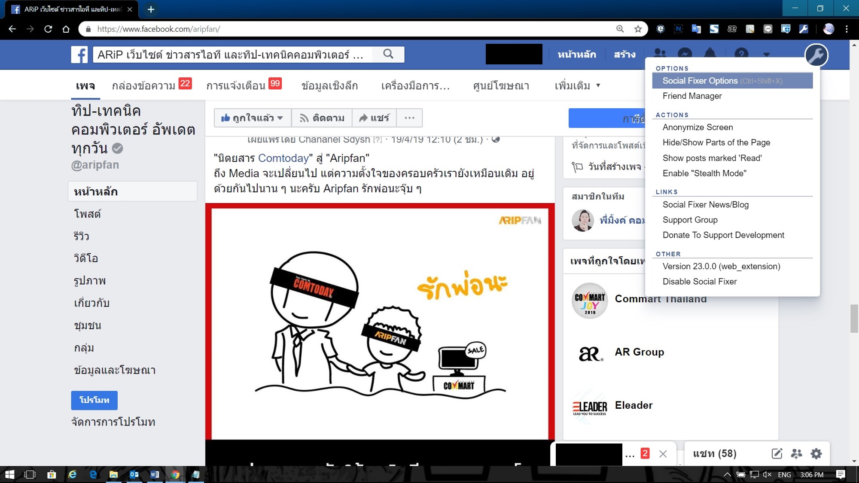
Task: Click the แชร์ share button
Action: tap(374, 118)
